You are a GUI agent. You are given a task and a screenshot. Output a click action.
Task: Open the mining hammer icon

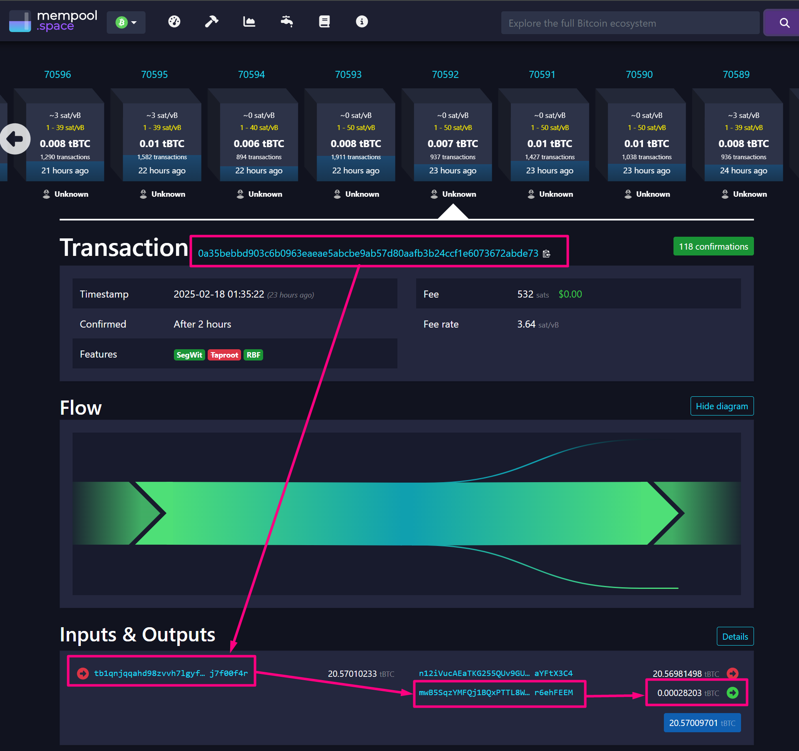(x=211, y=21)
